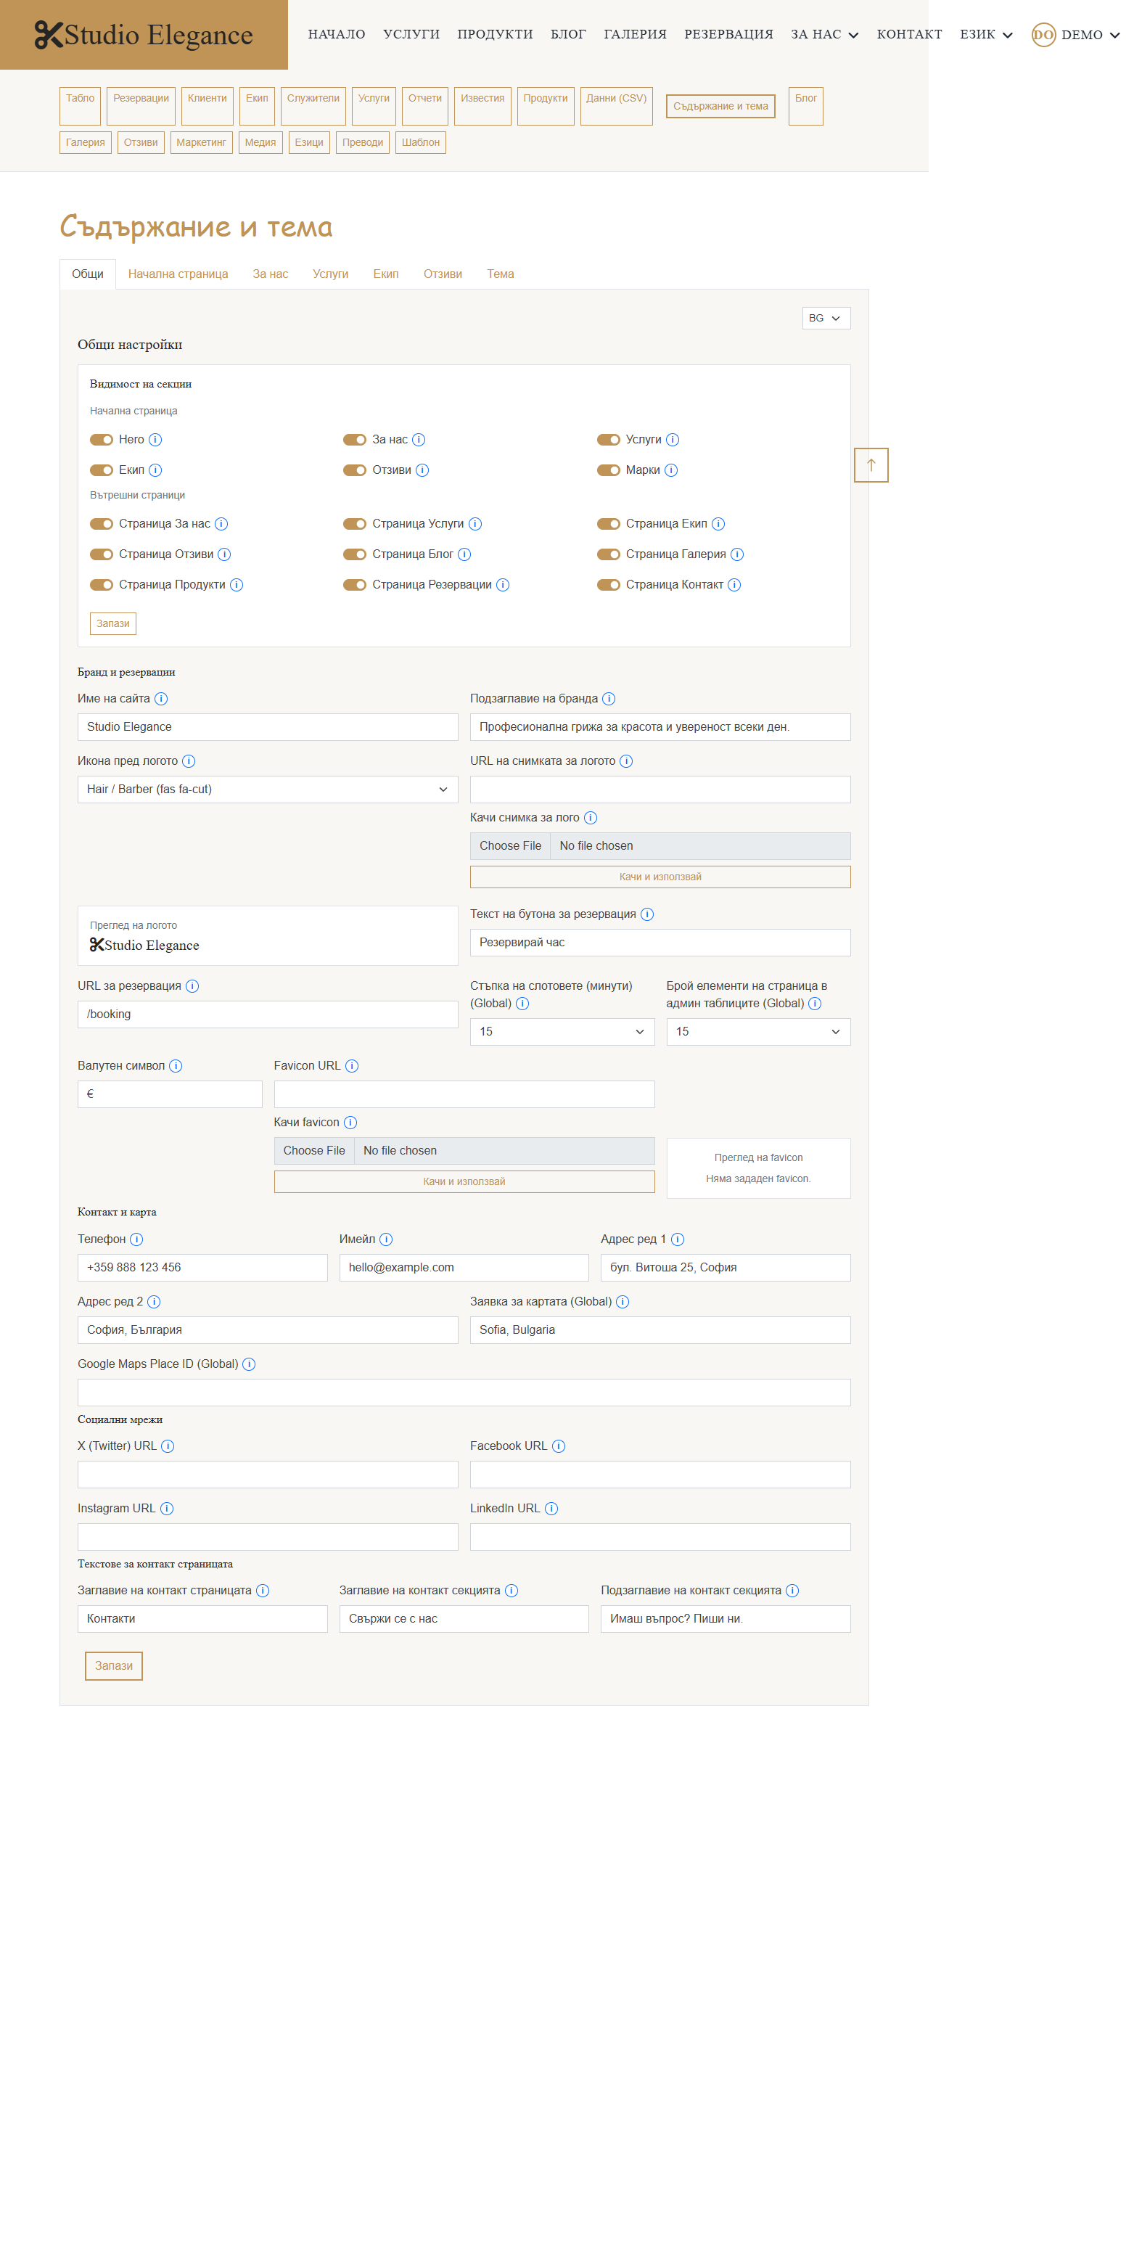This screenshot has width=1142, height=2267.
Task: Expand ЗА НАС navigation menu
Action: [824, 34]
